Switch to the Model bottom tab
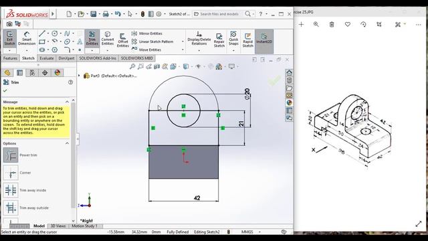Image resolution: width=428 pixels, height=241 pixels. click(x=39, y=226)
